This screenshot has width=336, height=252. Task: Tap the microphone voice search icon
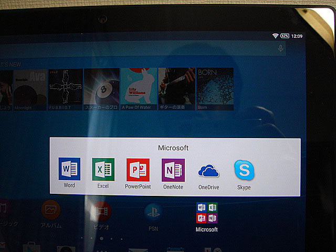tap(280, 48)
